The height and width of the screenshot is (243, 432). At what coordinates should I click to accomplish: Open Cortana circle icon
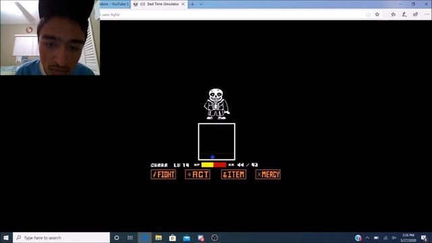117,238
